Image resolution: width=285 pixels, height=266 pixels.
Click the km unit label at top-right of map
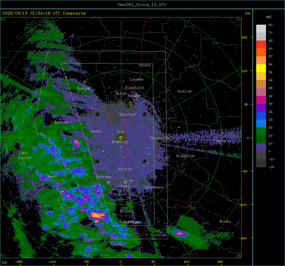[248, 13]
